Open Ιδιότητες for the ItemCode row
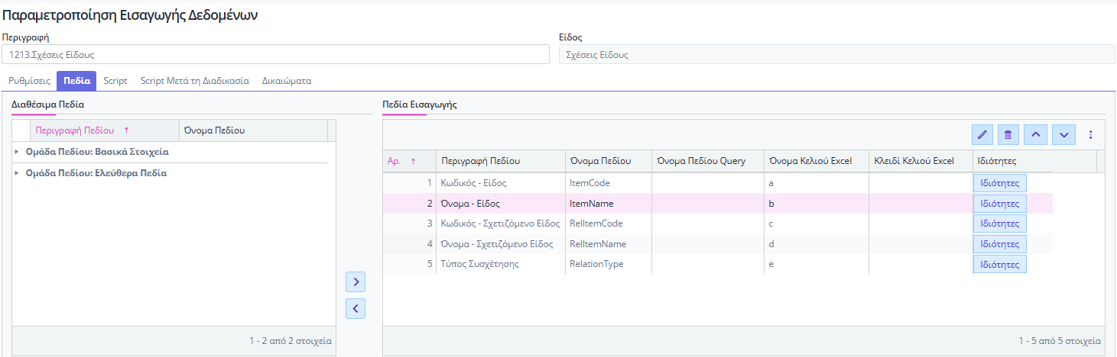This screenshot has width=1117, height=357. pos(1000,183)
